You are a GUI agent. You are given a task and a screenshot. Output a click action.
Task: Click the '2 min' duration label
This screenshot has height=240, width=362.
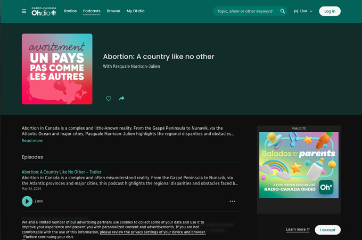click(38, 201)
